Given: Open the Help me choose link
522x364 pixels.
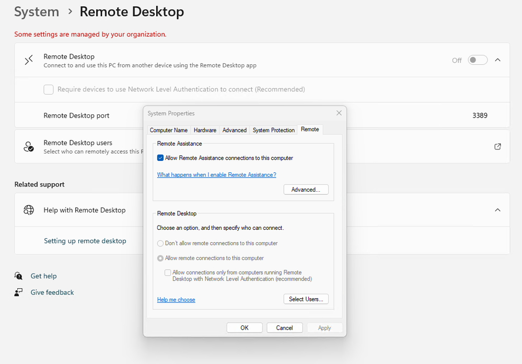Looking at the screenshot, I should (176, 300).
